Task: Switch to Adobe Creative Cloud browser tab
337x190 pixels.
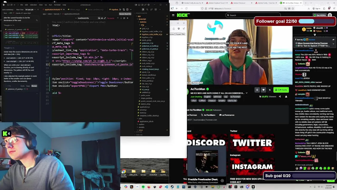Action: click(x=217, y=3)
